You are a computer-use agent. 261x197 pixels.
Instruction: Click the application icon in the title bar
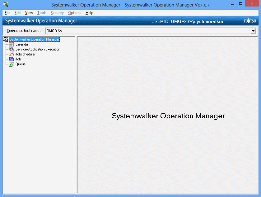tap(5, 5)
